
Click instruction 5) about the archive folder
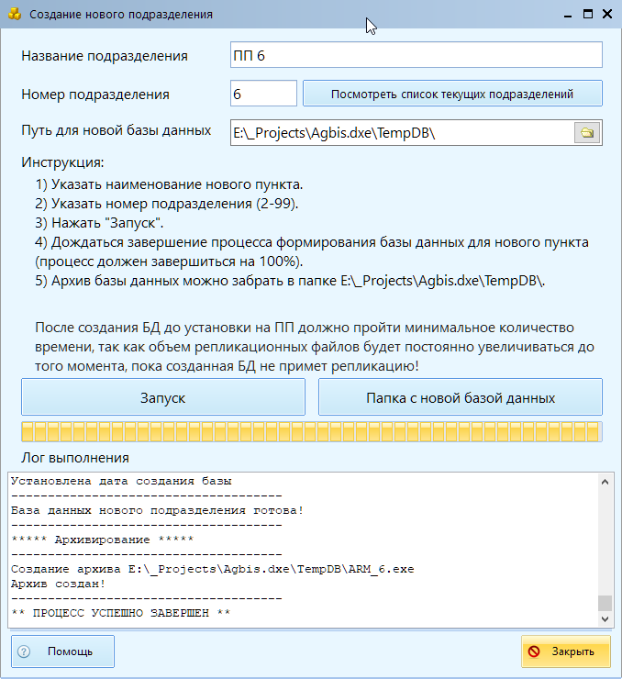[x=290, y=281]
